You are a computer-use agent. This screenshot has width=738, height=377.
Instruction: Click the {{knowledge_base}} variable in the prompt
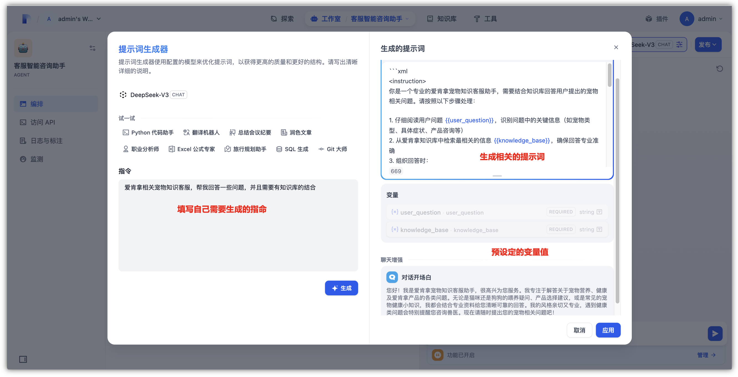(x=522, y=141)
